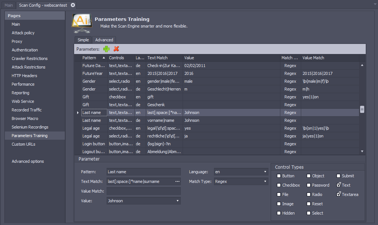Toggle the Password control type
Viewport: 378px width, 225px height.
[x=309, y=185]
